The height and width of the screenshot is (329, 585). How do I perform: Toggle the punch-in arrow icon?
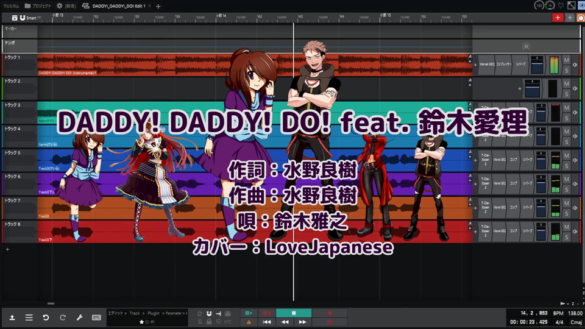[218, 314]
